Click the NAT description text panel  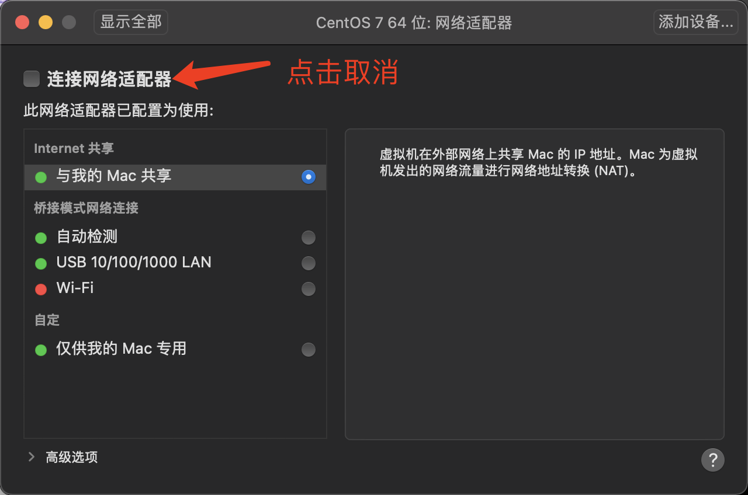click(x=535, y=284)
